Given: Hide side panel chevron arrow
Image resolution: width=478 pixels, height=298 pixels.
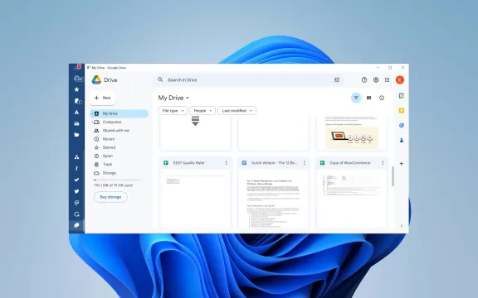Looking at the screenshot, I should pos(402,226).
